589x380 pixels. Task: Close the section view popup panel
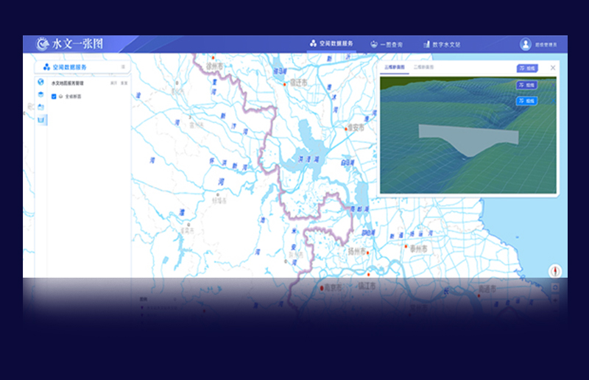pos(553,68)
